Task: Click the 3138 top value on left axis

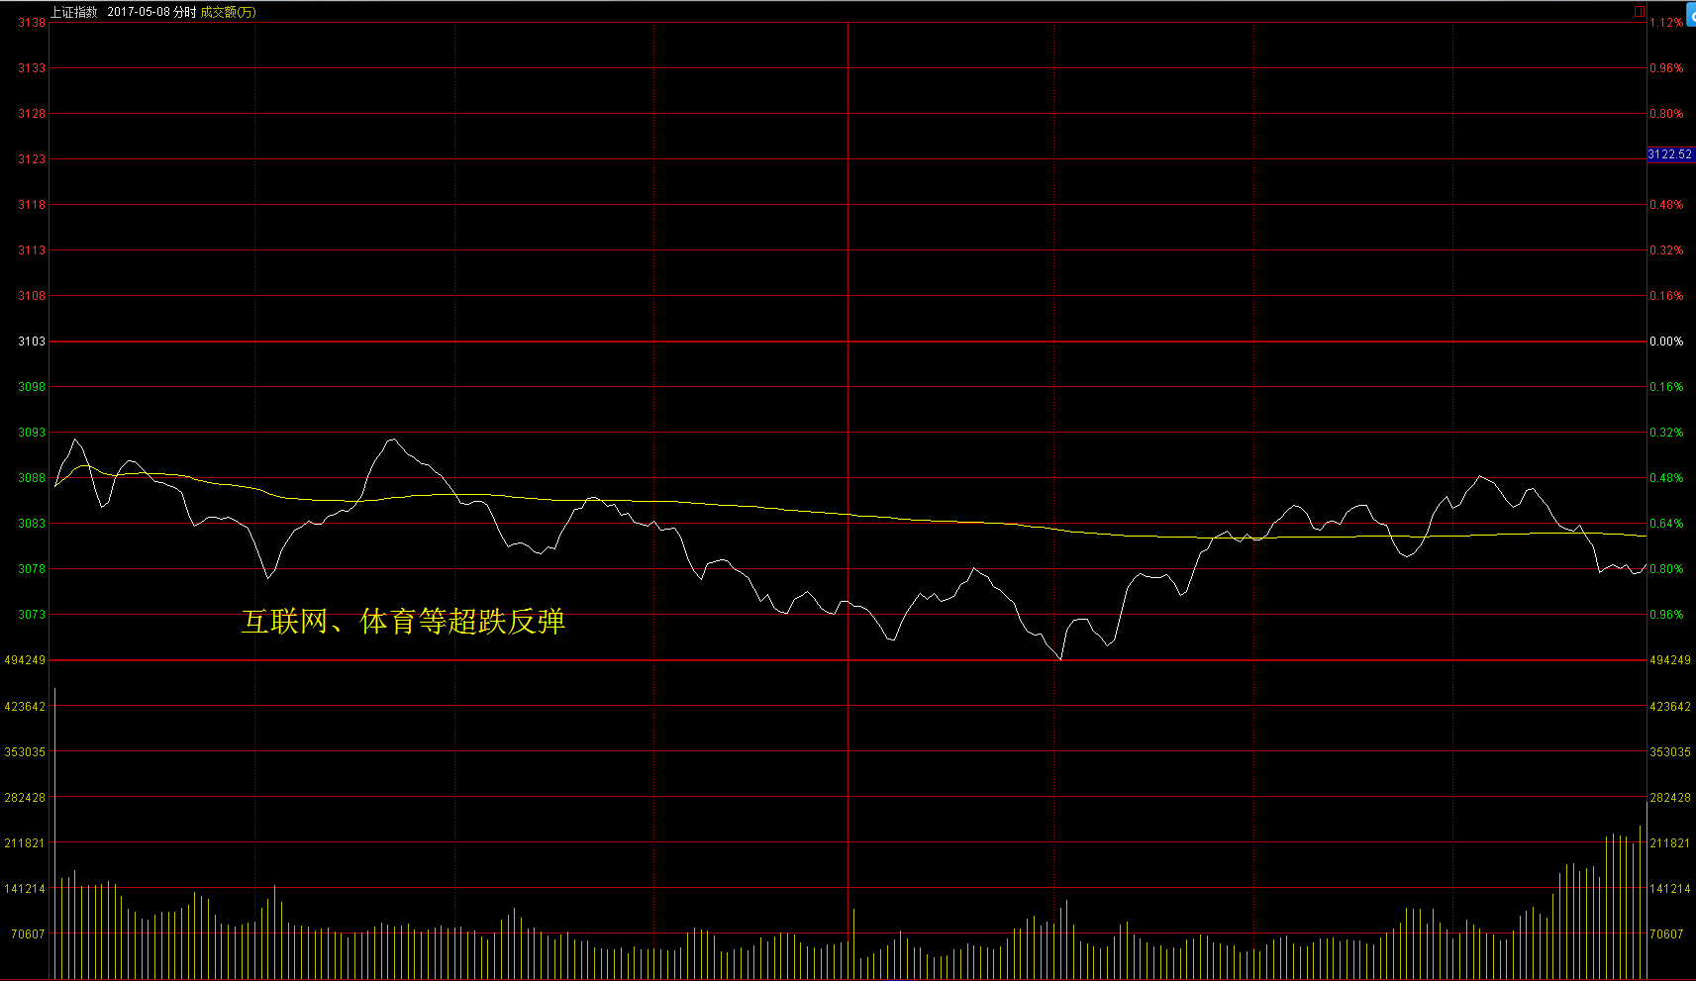Action: coord(32,23)
